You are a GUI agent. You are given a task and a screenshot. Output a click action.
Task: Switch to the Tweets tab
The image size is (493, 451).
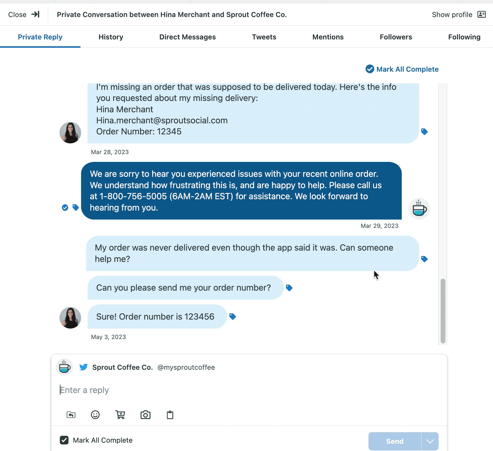264,37
